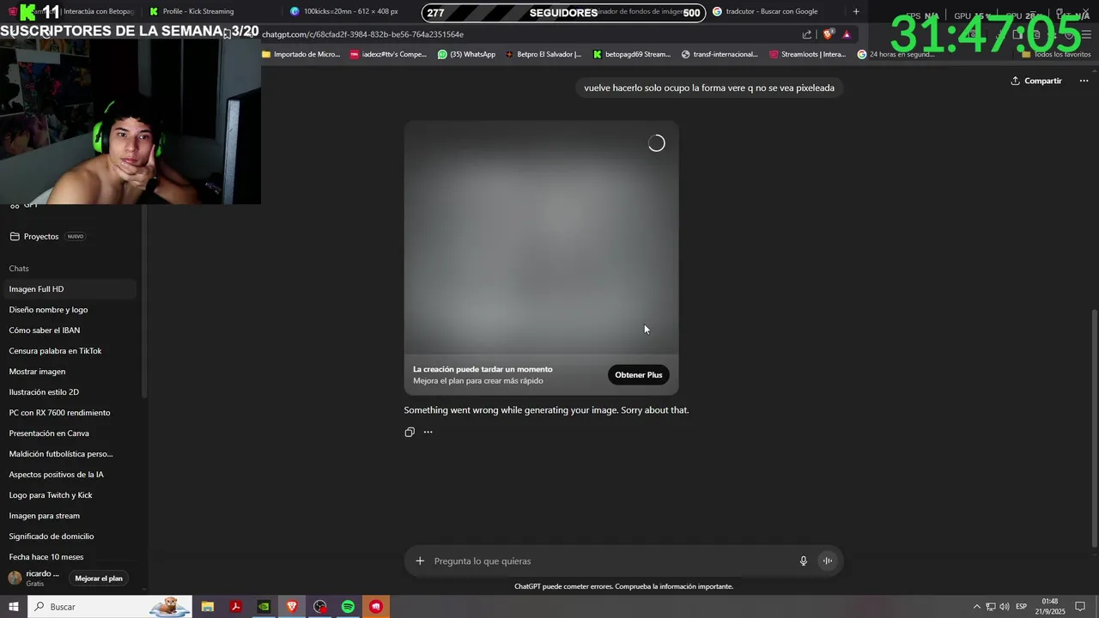Click the Compartir share button
1099x618 pixels.
(1036, 81)
